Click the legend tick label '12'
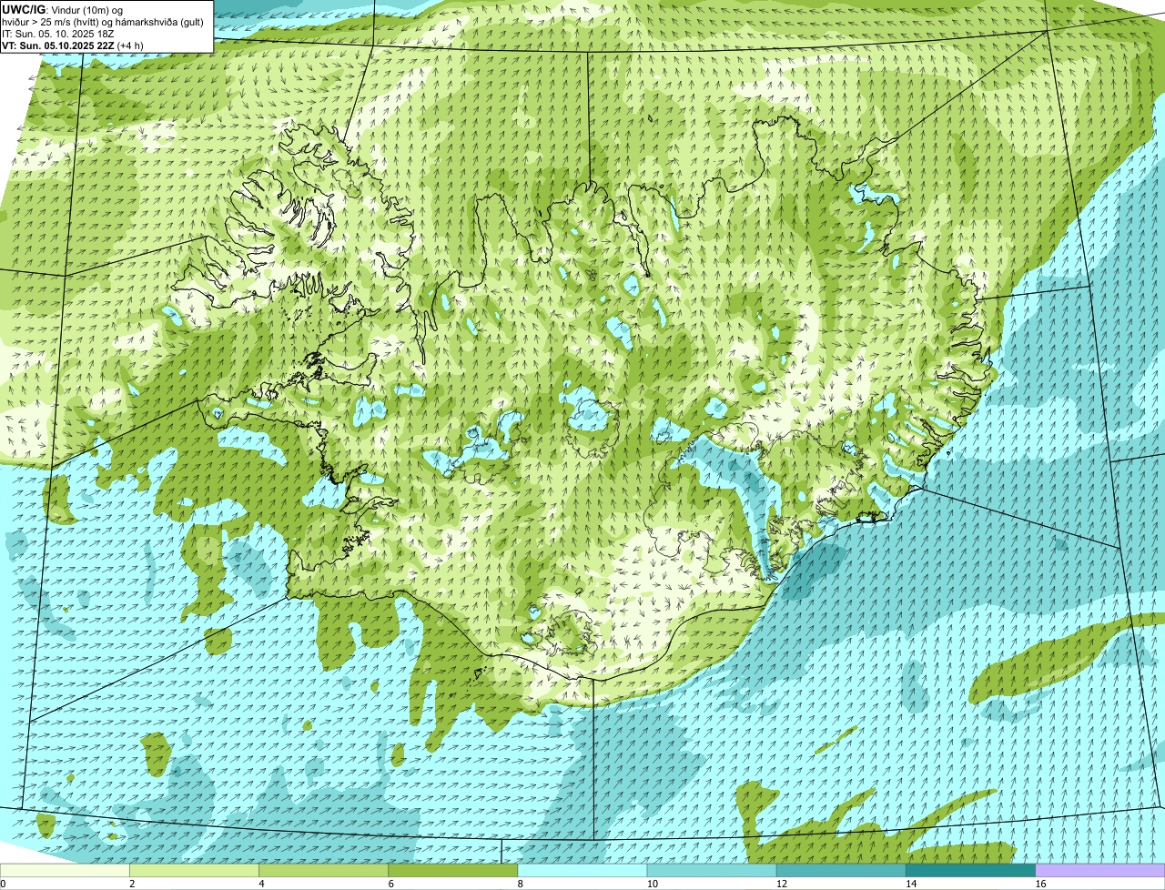Image resolution: width=1165 pixels, height=890 pixels. [x=782, y=884]
